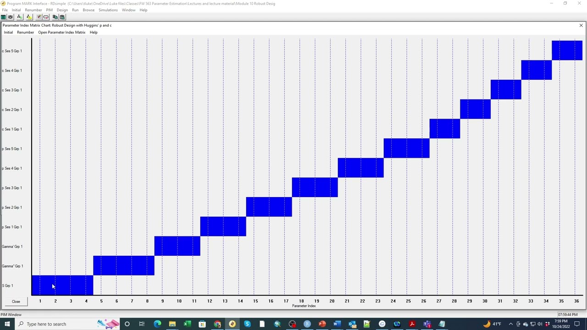The width and height of the screenshot is (587, 330).
Task: Select the c Ses 5 Grp 1 block
Action: pos(567,50)
